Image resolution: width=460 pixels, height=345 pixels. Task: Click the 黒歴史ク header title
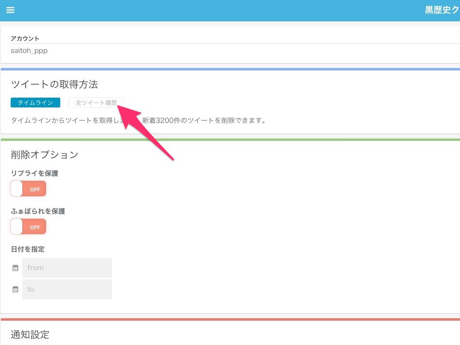(442, 10)
